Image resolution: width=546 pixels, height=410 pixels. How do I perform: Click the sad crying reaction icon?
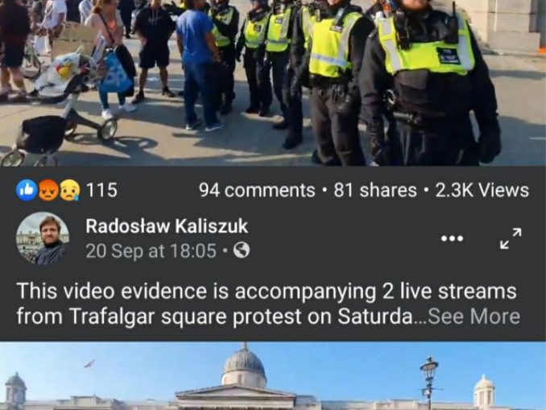pos(70,190)
